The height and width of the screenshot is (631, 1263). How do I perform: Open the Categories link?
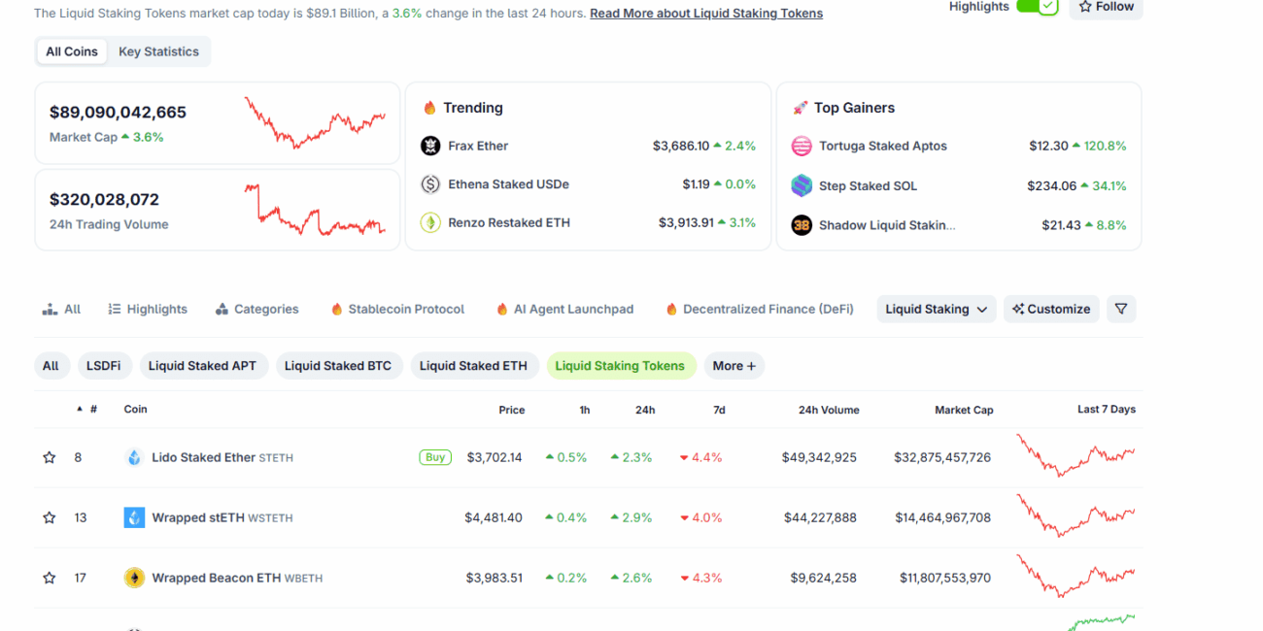point(256,309)
